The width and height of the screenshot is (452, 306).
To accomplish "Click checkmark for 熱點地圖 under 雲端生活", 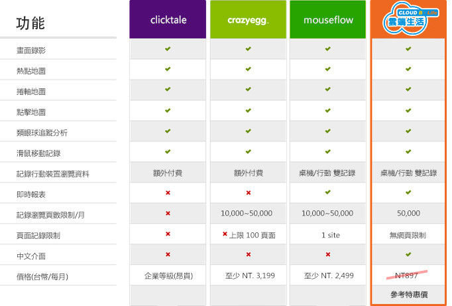I will coord(408,69).
